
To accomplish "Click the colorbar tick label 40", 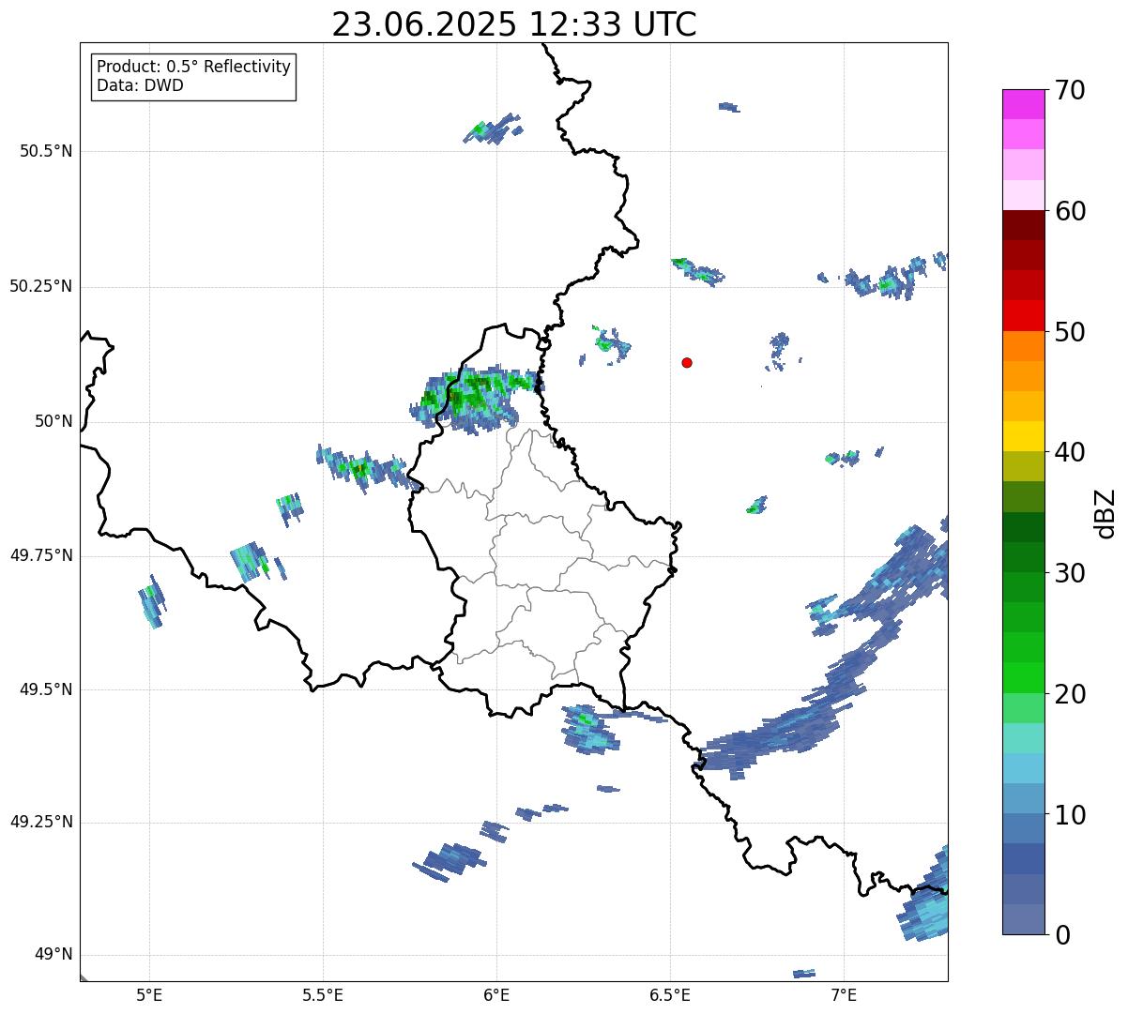I will 1069,452.
